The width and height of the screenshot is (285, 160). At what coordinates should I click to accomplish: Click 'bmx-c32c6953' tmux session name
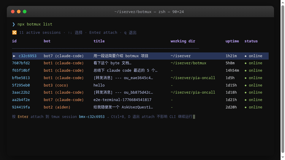(92, 117)
